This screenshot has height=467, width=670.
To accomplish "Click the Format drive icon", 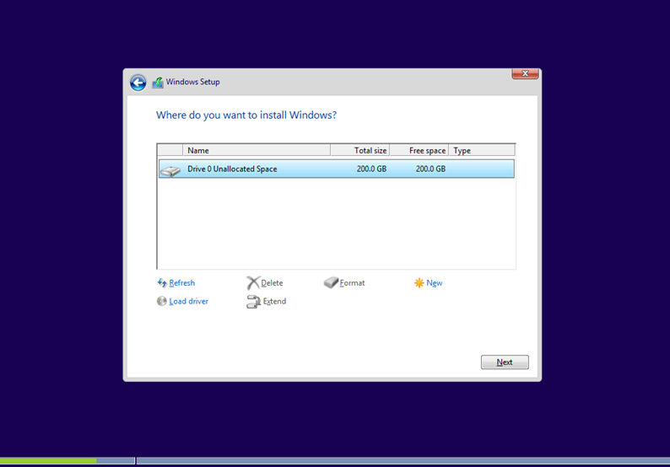I will pyautogui.click(x=331, y=282).
